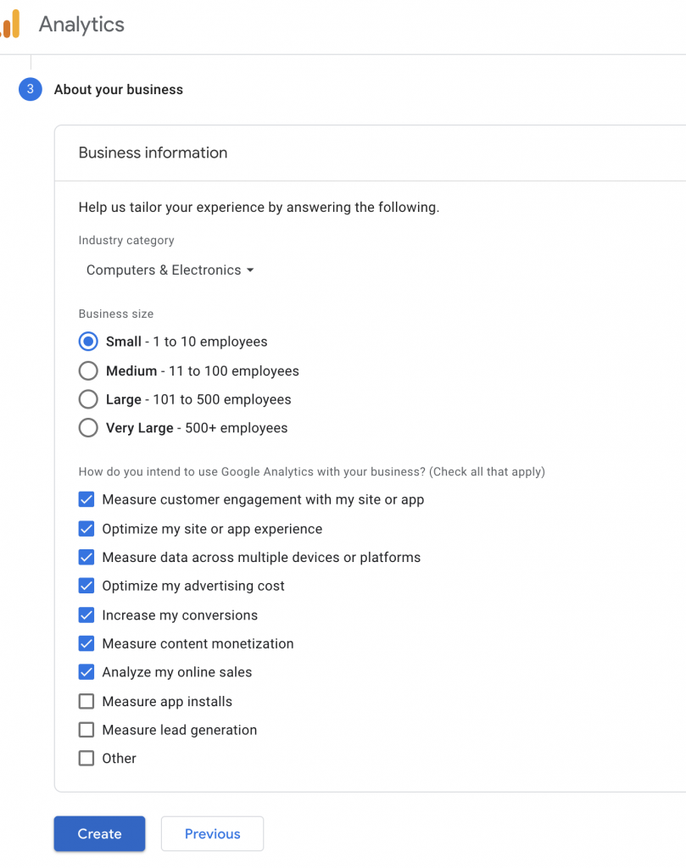Open the Industry category dropdown
The width and height of the screenshot is (686, 868).
(x=170, y=270)
